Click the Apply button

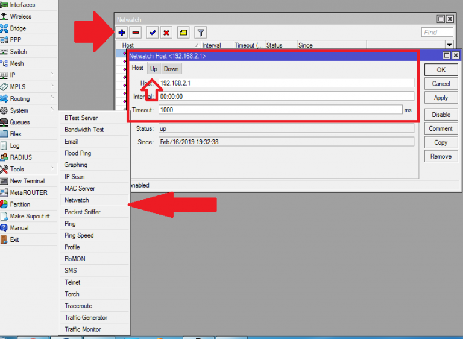click(x=441, y=98)
